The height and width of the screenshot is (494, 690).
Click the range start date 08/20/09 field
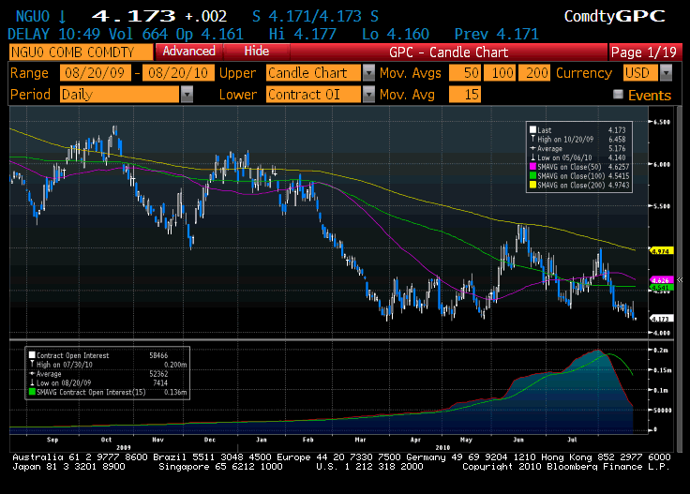96,73
